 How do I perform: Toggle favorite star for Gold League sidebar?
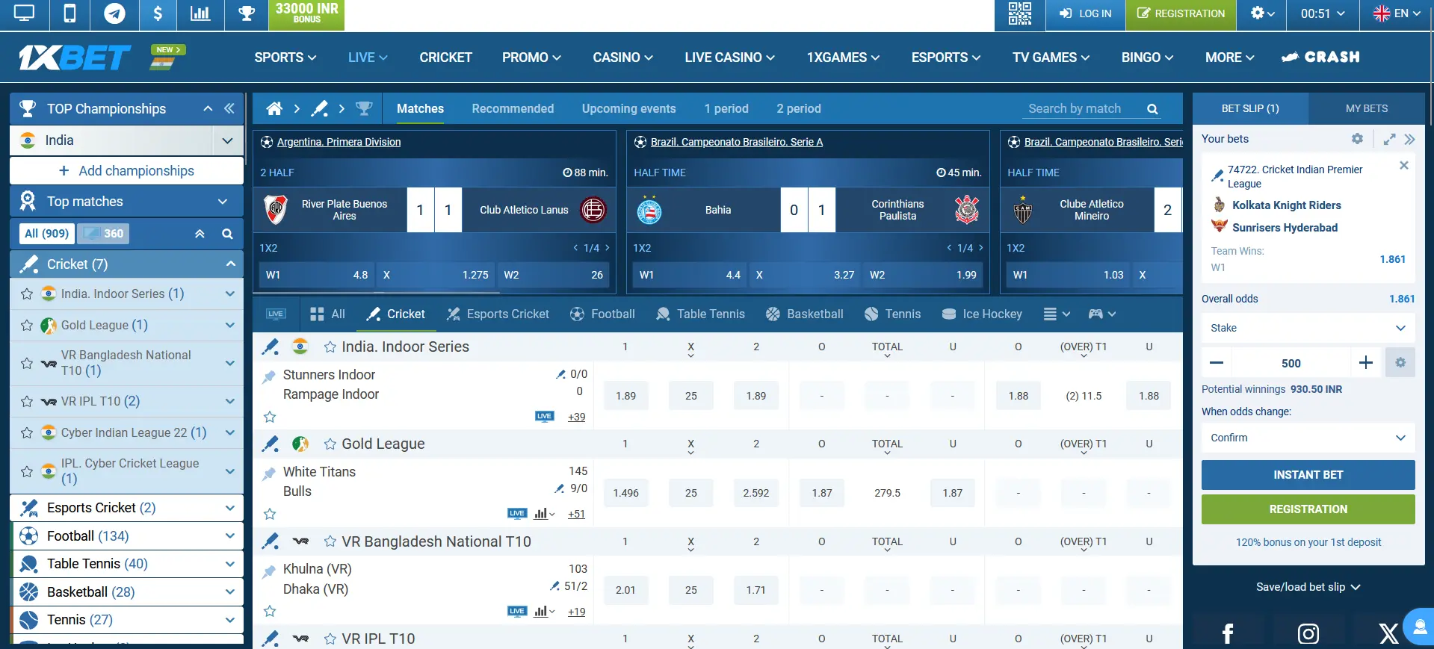click(x=27, y=326)
